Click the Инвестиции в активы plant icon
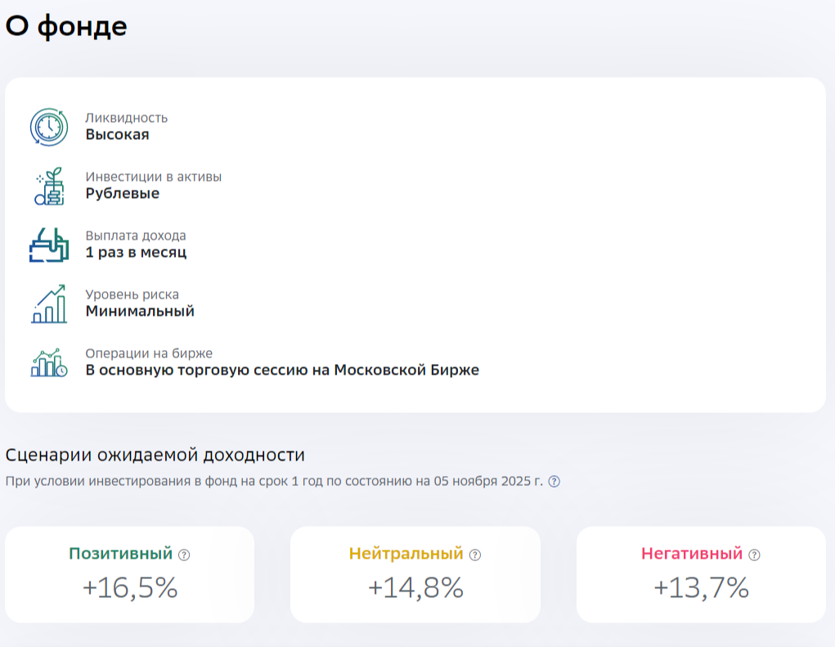Image resolution: width=835 pixels, height=647 pixels. pos(48,186)
